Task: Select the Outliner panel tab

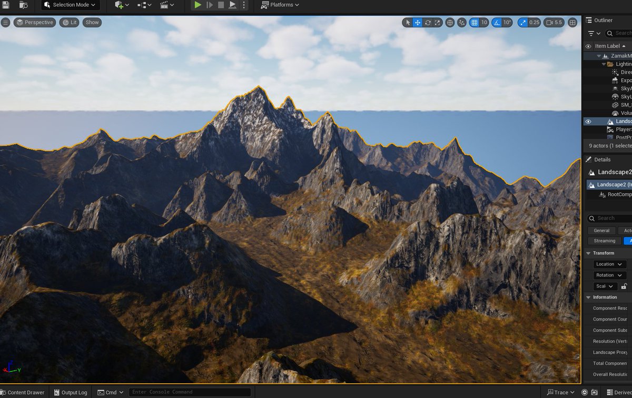Action: tap(599, 20)
